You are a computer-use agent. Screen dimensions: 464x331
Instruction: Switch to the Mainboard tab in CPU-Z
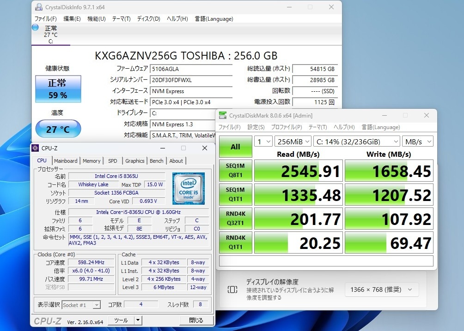[x=66, y=161]
